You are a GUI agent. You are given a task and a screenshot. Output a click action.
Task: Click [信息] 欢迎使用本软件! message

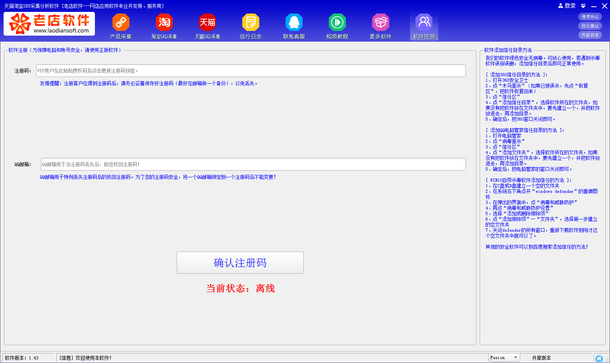(85, 358)
